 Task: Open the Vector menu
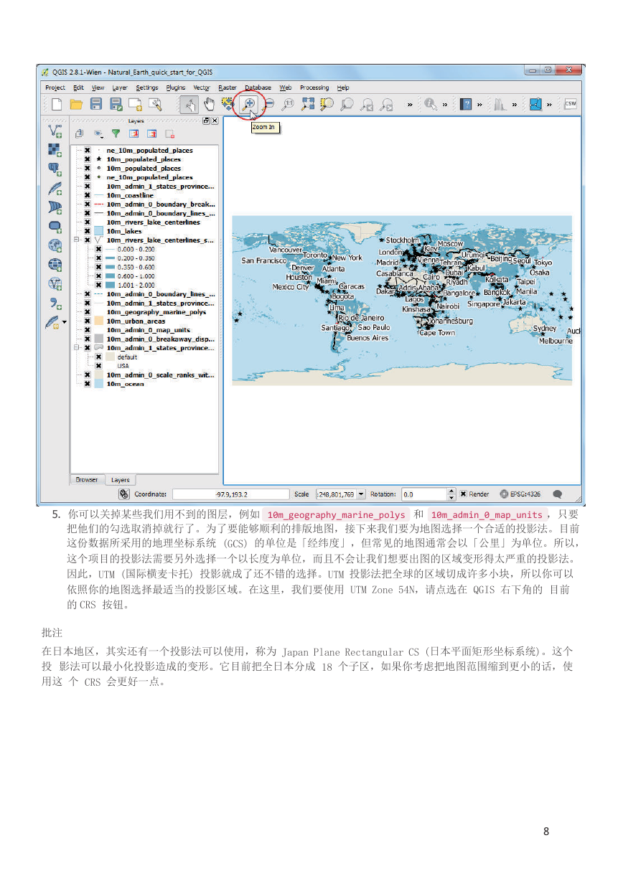click(202, 88)
